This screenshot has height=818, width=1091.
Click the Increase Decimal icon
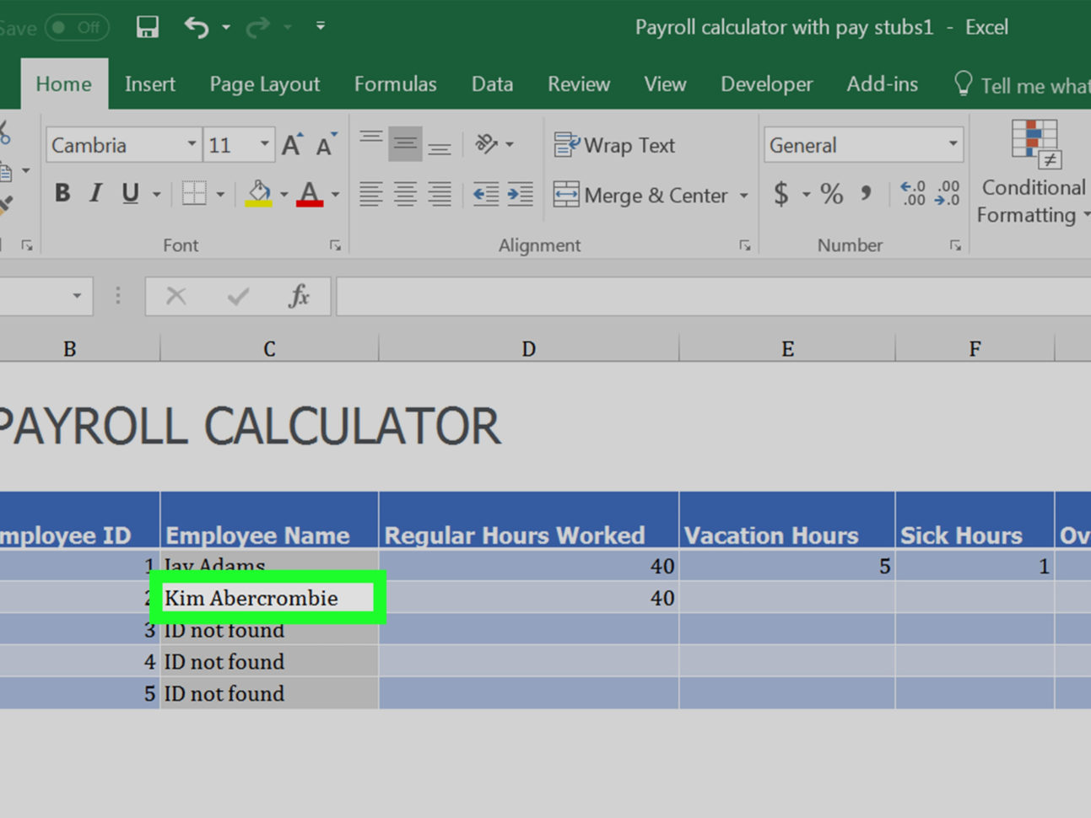[x=912, y=193]
